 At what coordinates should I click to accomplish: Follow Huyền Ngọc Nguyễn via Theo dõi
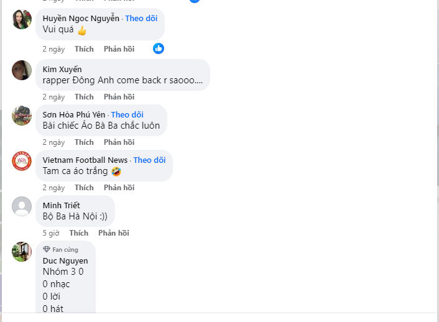(x=141, y=19)
